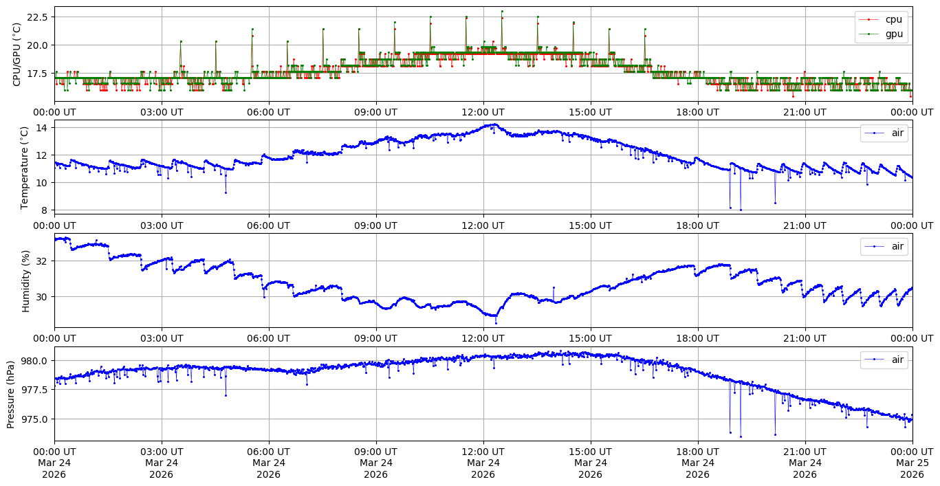Click the 32 tick on the Humidity axis
Viewport: 940px width, 486px height.
(x=42, y=261)
